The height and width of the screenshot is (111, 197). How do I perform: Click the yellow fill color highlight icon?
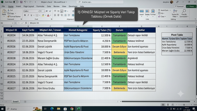coord(43,15)
